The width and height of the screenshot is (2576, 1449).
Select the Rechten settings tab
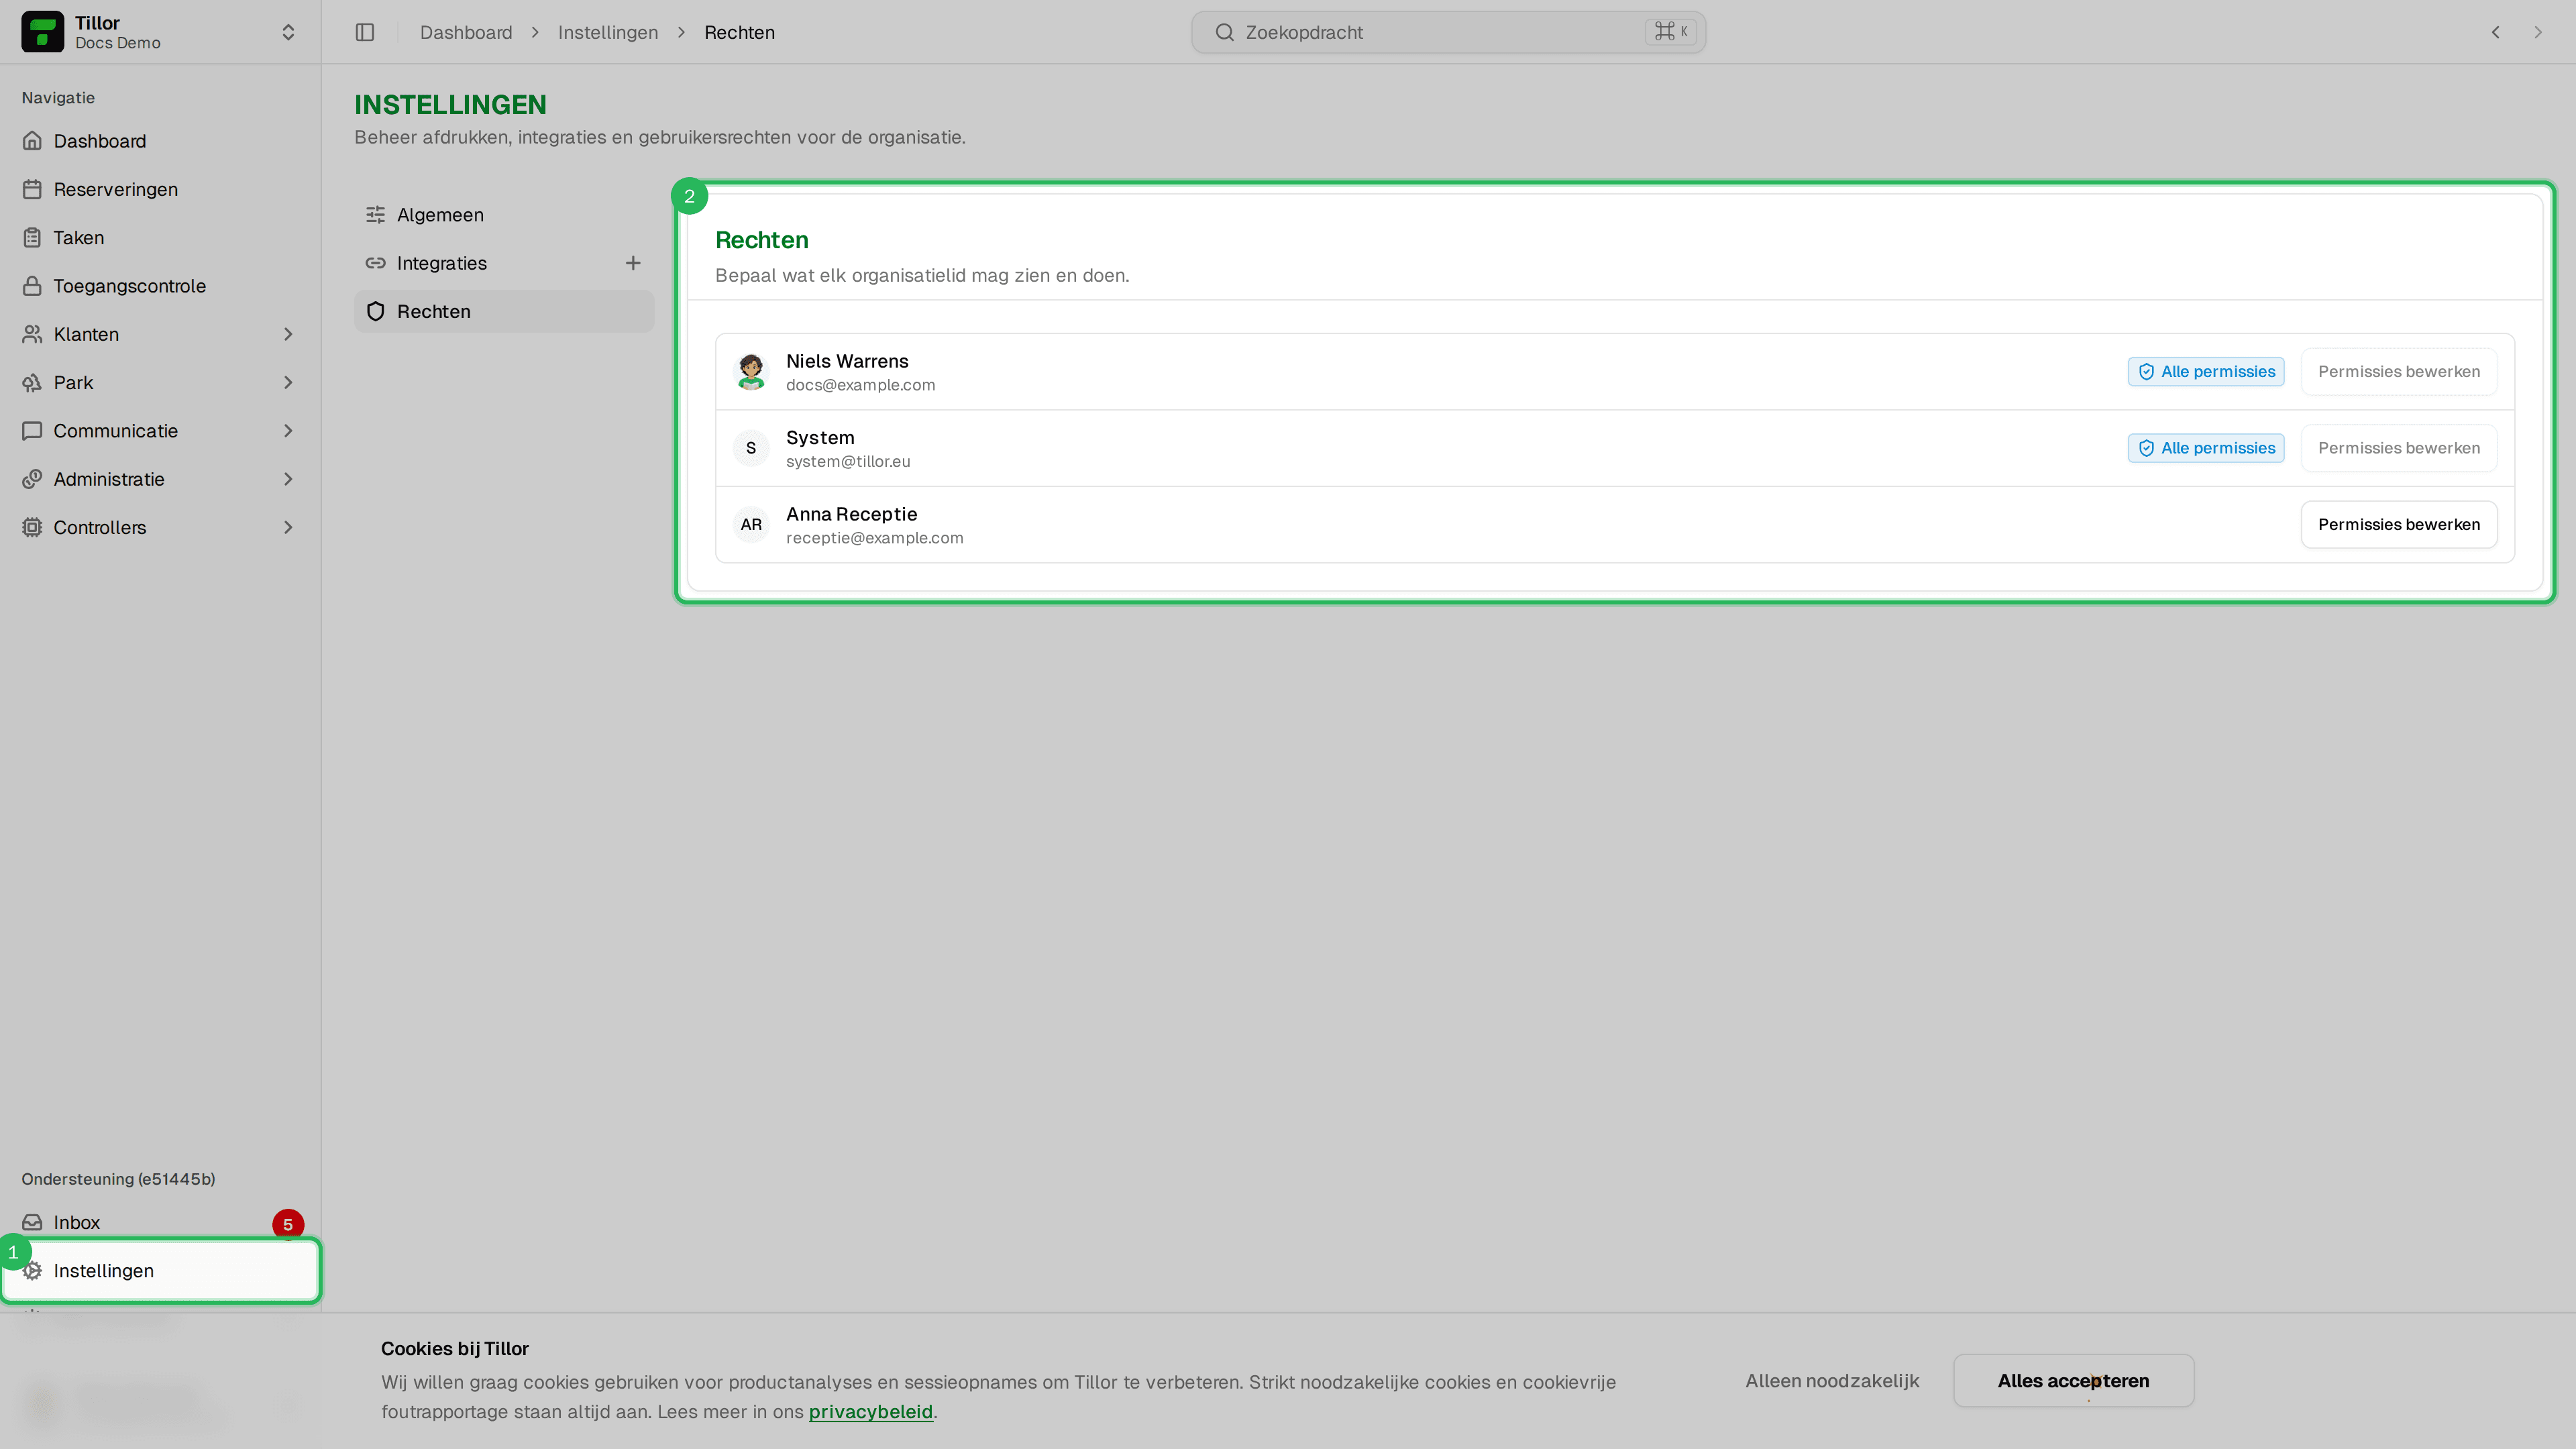tap(504, 311)
